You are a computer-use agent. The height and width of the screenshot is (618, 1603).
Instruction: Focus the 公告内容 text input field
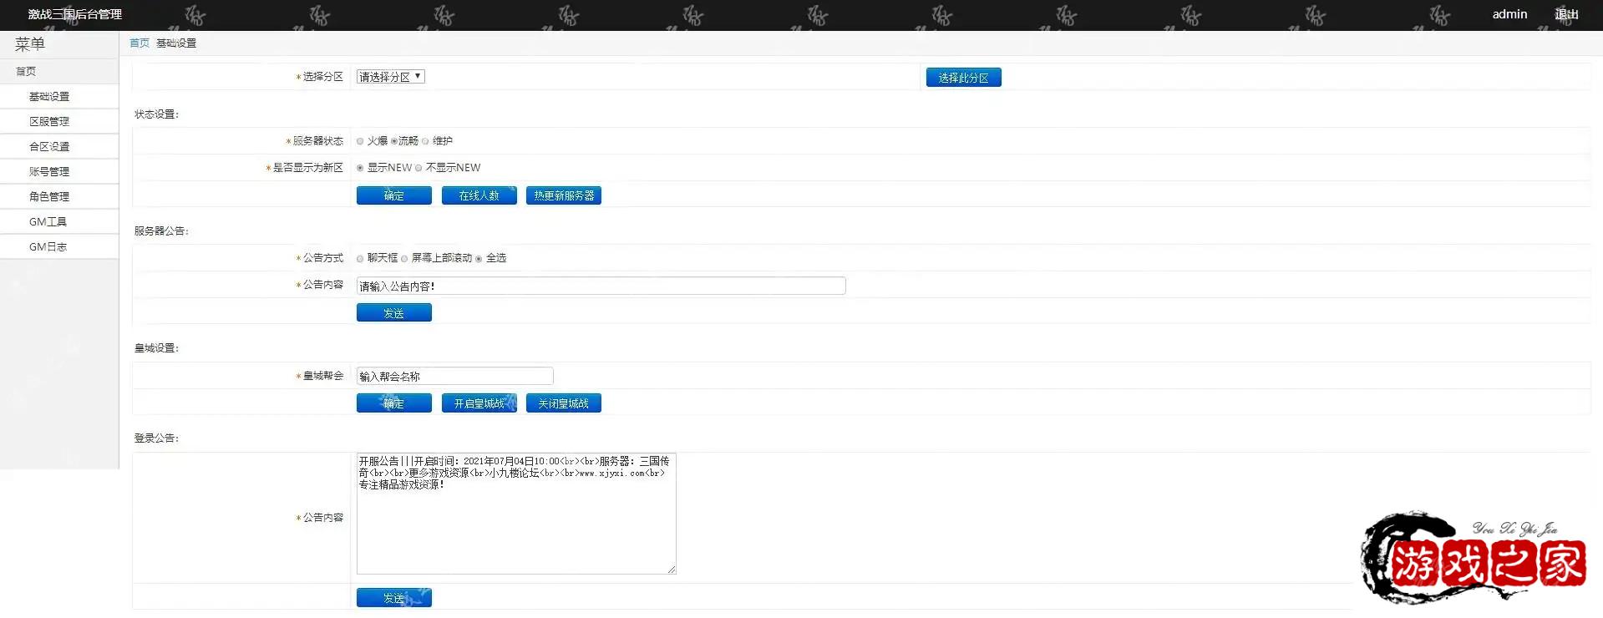(x=600, y=286)
